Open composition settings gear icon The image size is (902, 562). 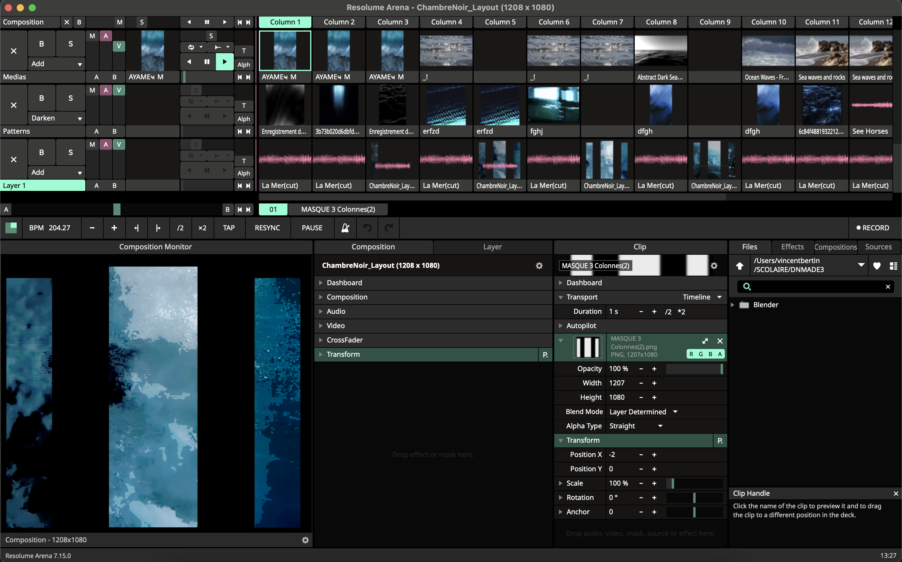[539, 265]
